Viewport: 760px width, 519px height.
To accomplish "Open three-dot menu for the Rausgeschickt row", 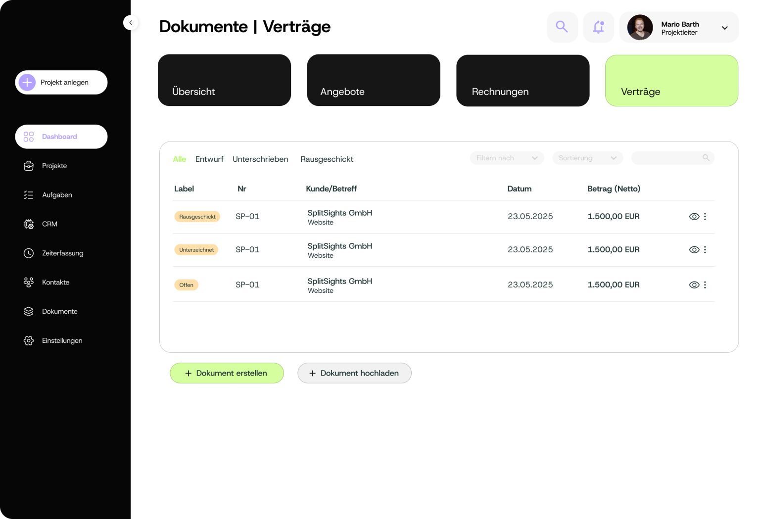I will tap(705, 217).
